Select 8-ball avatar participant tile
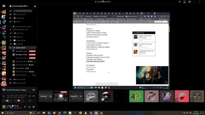Screen dimensions: 205x115 pyautogui.click(x=106, y=96)
